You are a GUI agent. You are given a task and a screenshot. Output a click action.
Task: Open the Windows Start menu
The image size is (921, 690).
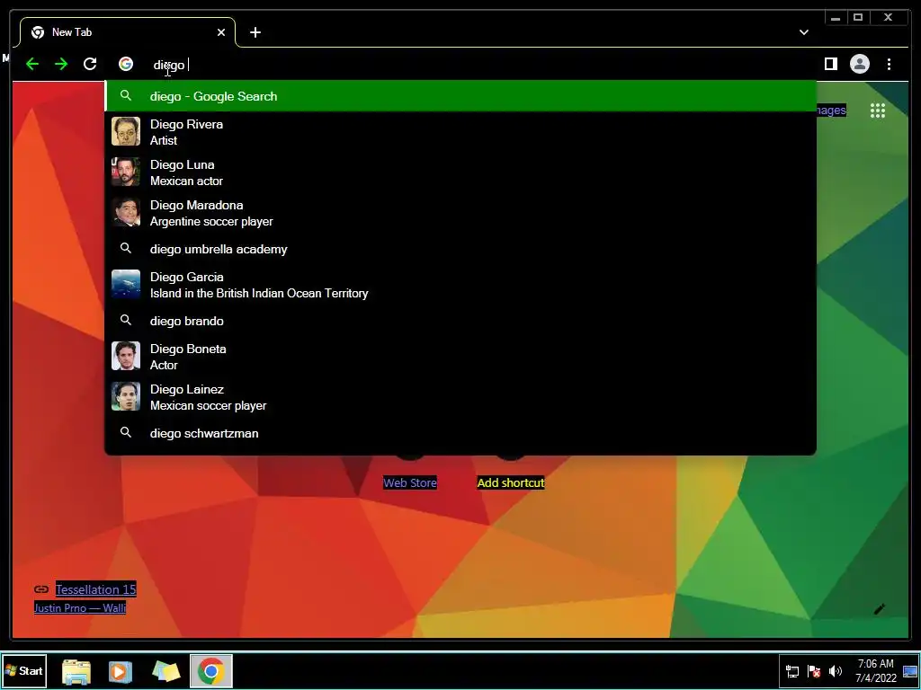coord(23,670)
